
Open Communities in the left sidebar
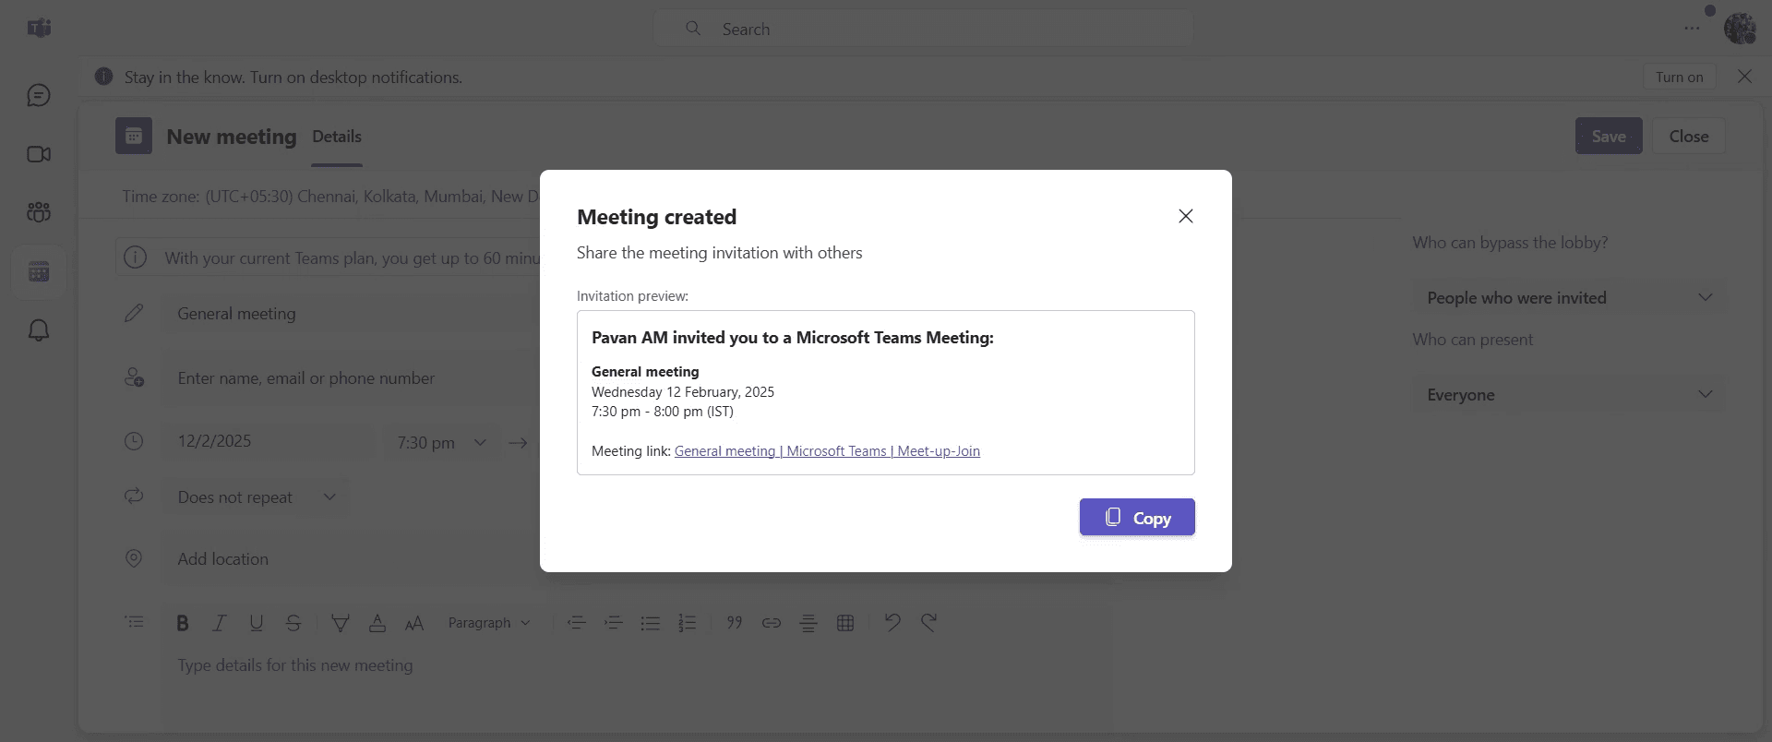click(39, 212)
